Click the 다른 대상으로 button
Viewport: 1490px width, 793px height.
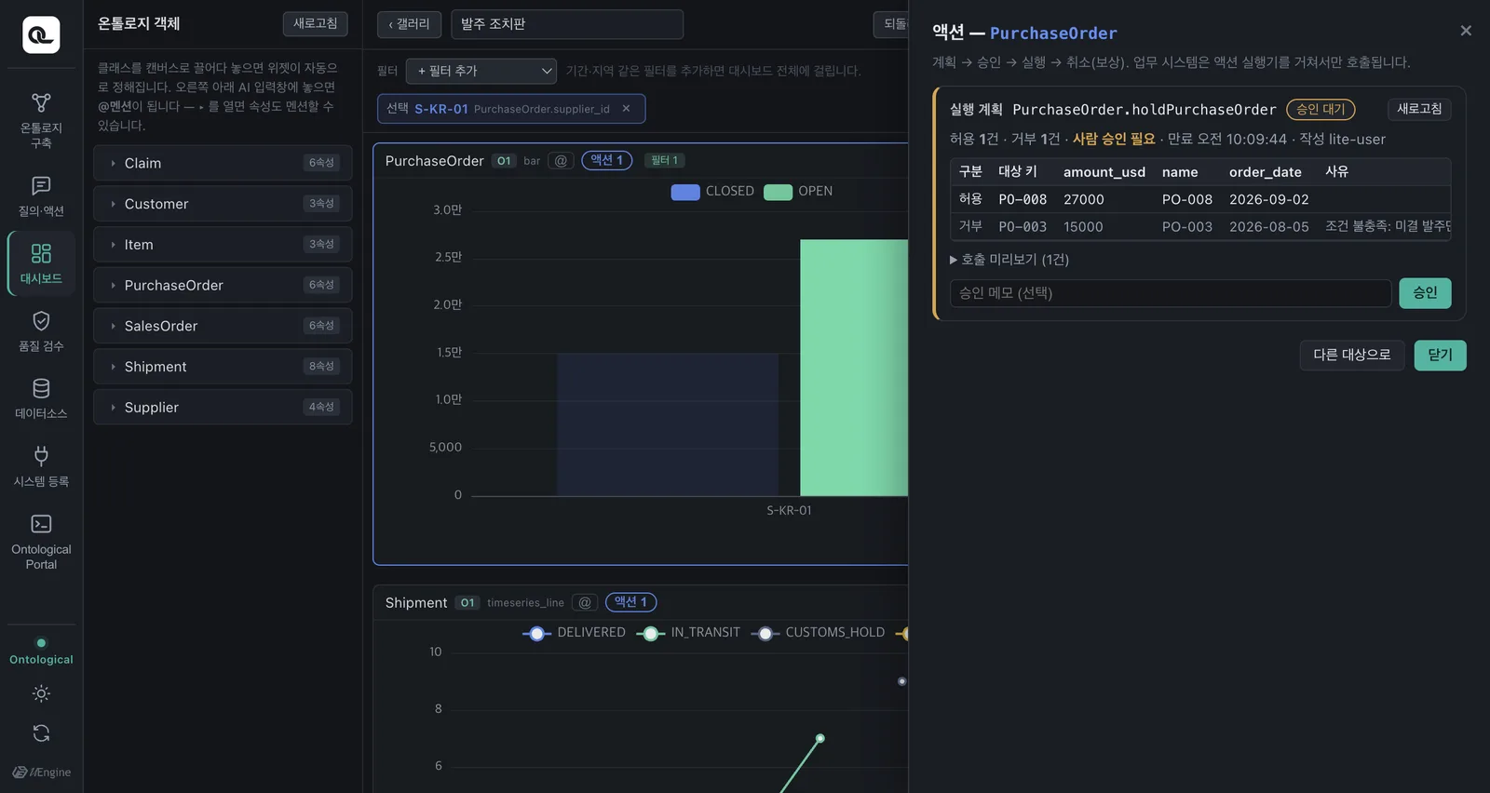coord(1352,355)
